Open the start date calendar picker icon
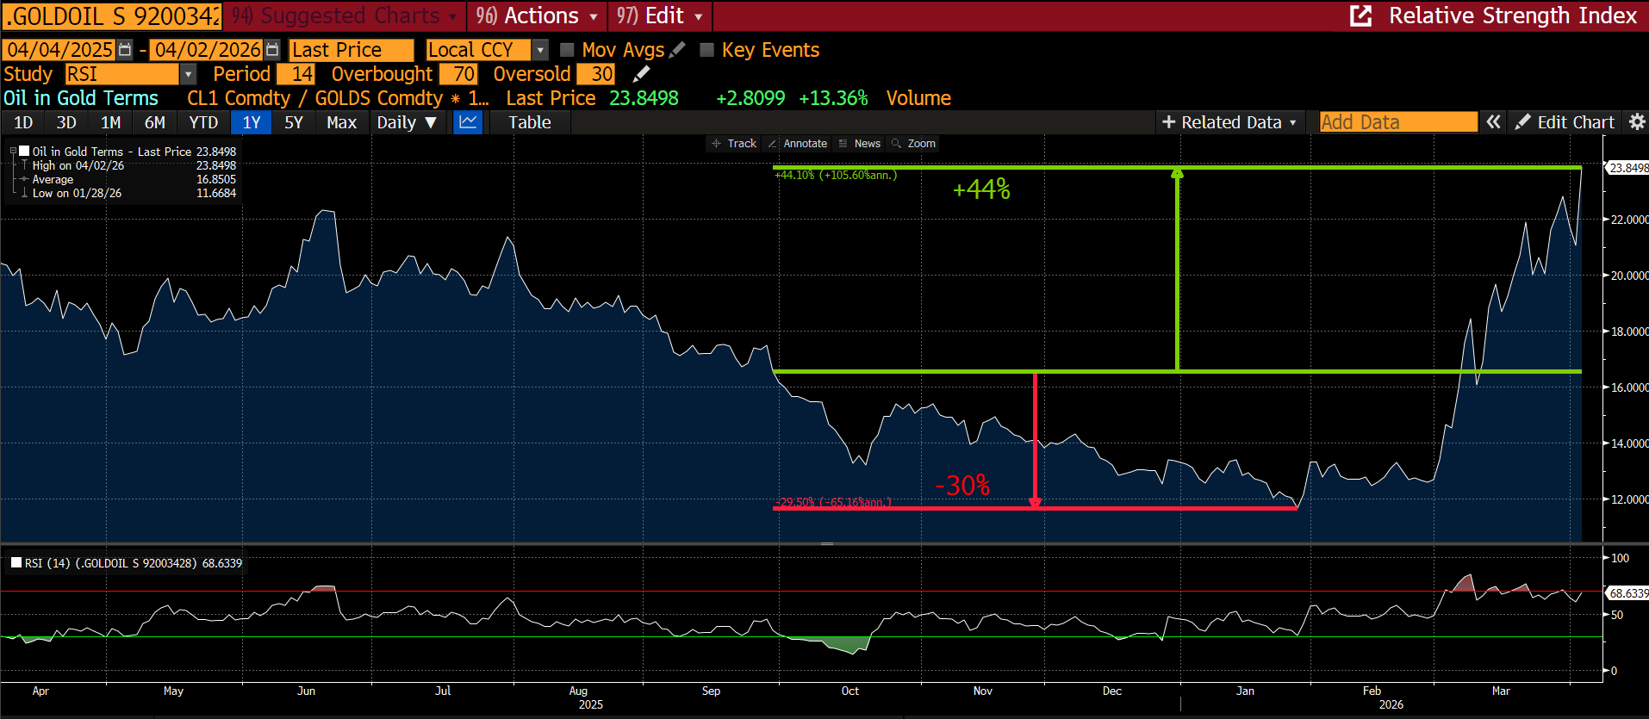The width and height of the screenshot is (1649, 719). (x=125, y=50)
